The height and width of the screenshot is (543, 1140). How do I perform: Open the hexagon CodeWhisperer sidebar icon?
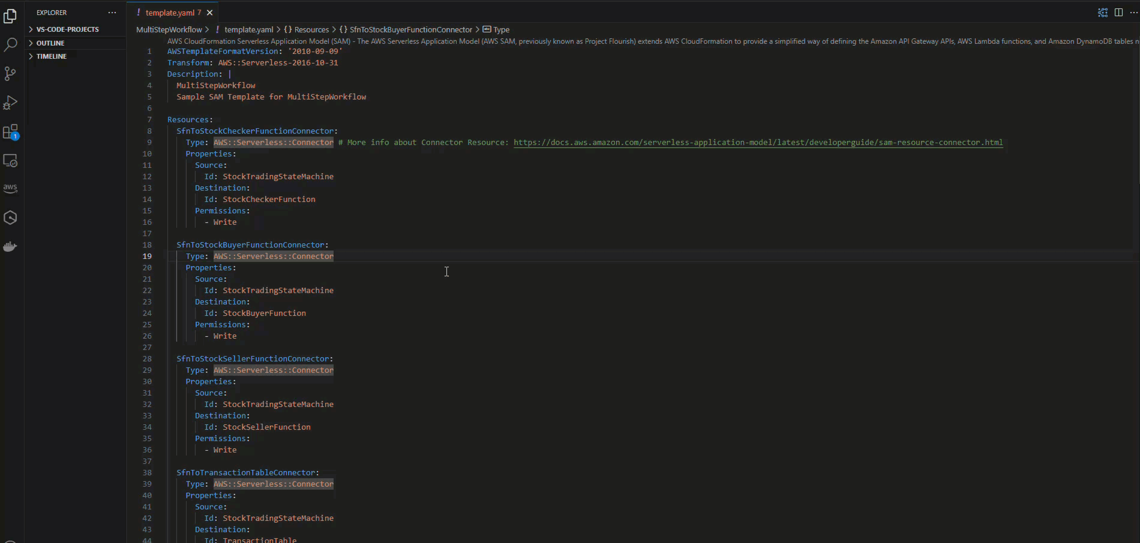pyautogui.click(x=10, y=217)
